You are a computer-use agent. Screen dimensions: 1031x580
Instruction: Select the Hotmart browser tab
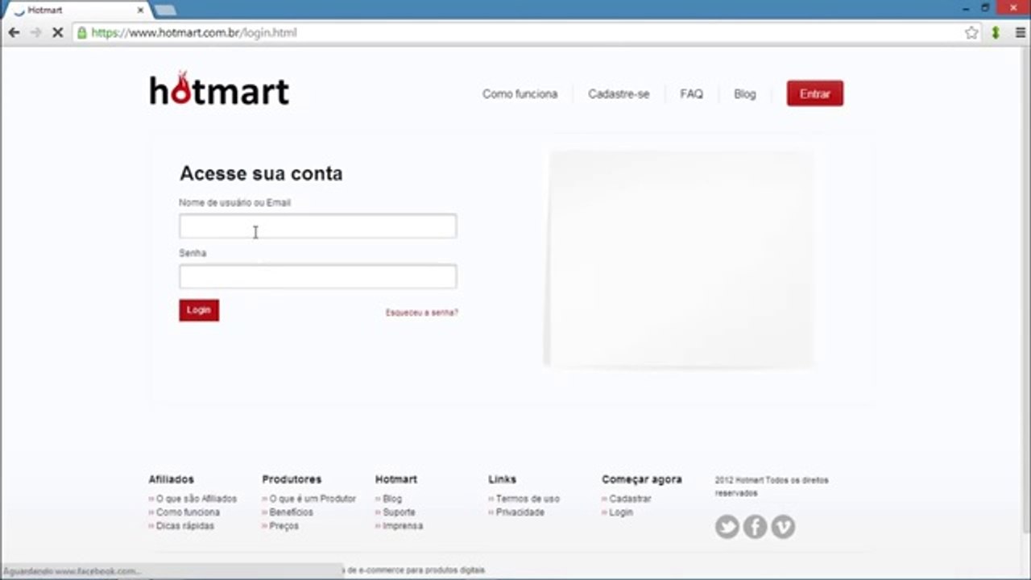[x=78, y=10]
